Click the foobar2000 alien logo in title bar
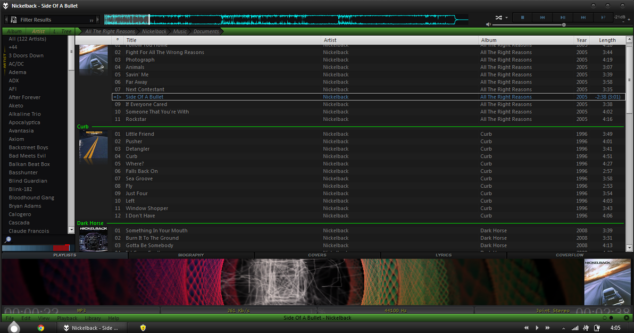Screen dimensions: 634x333 point(6,6)
